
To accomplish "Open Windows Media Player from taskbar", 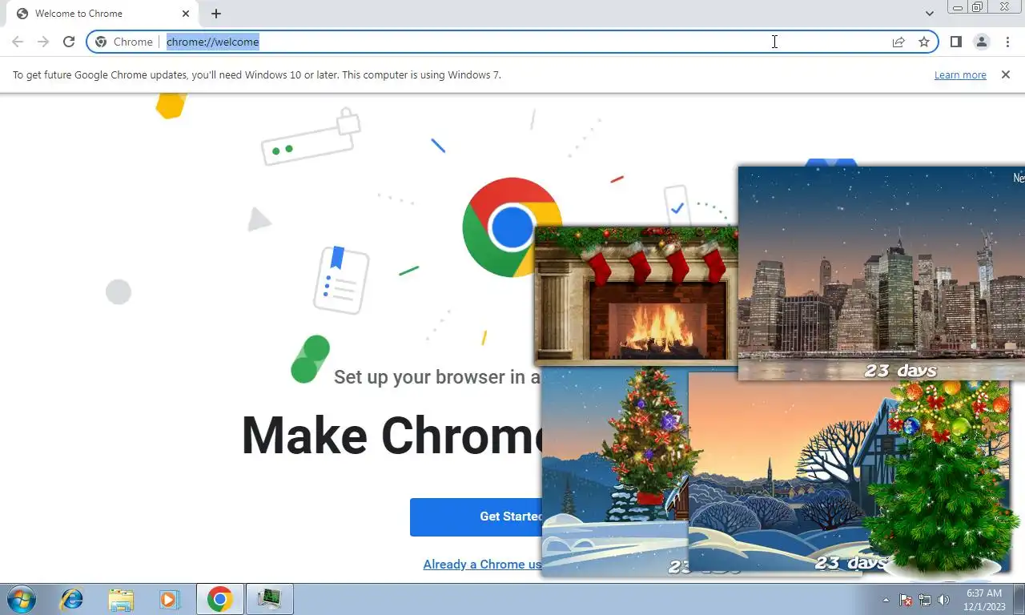I will (169, 599).
